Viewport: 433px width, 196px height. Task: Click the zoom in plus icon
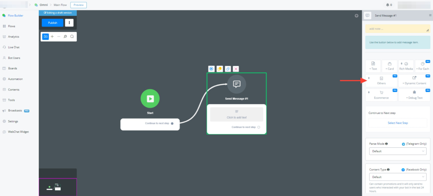tap(52, 37)
